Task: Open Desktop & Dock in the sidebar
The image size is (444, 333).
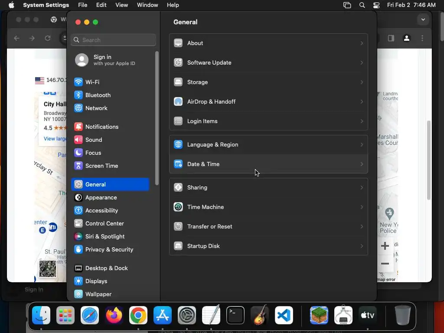Action: click(x=110, y=268)
